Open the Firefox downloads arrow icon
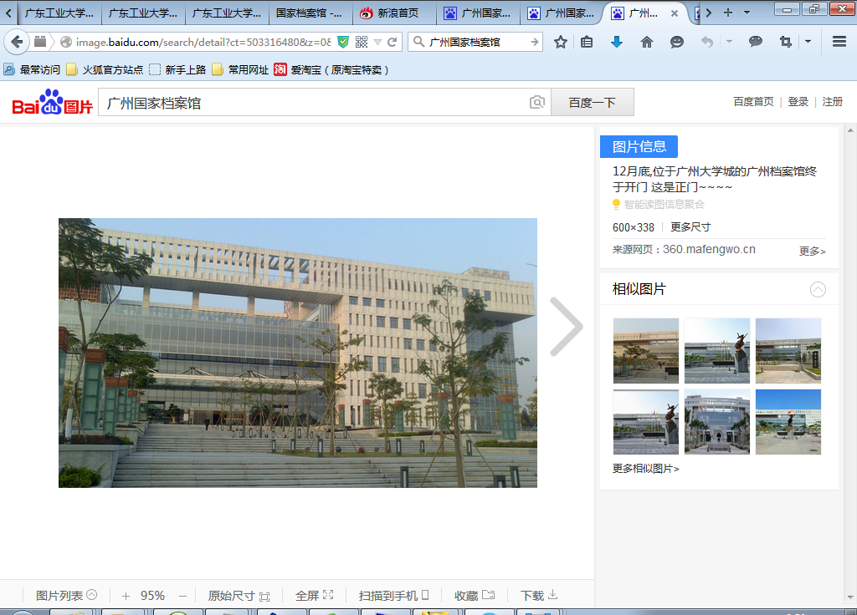857x615 pixels. pos(617,42)
